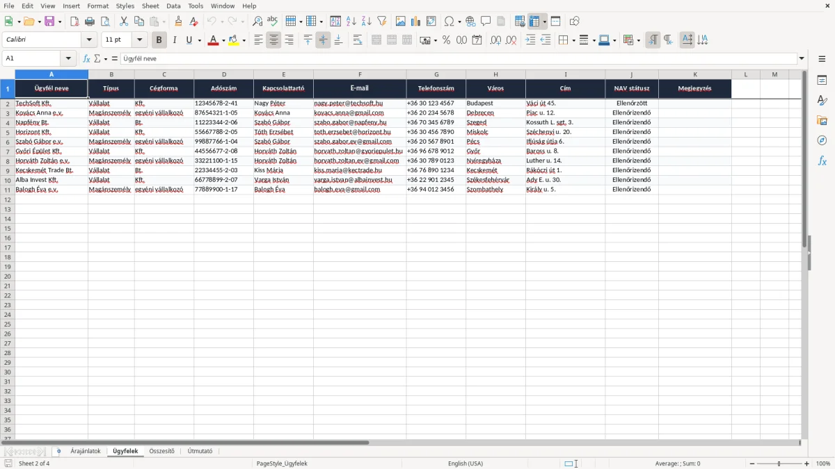Viewport: 835px width, 469px height.
Task: Click the Define Print Area icon
Action: tap(520, 22)
